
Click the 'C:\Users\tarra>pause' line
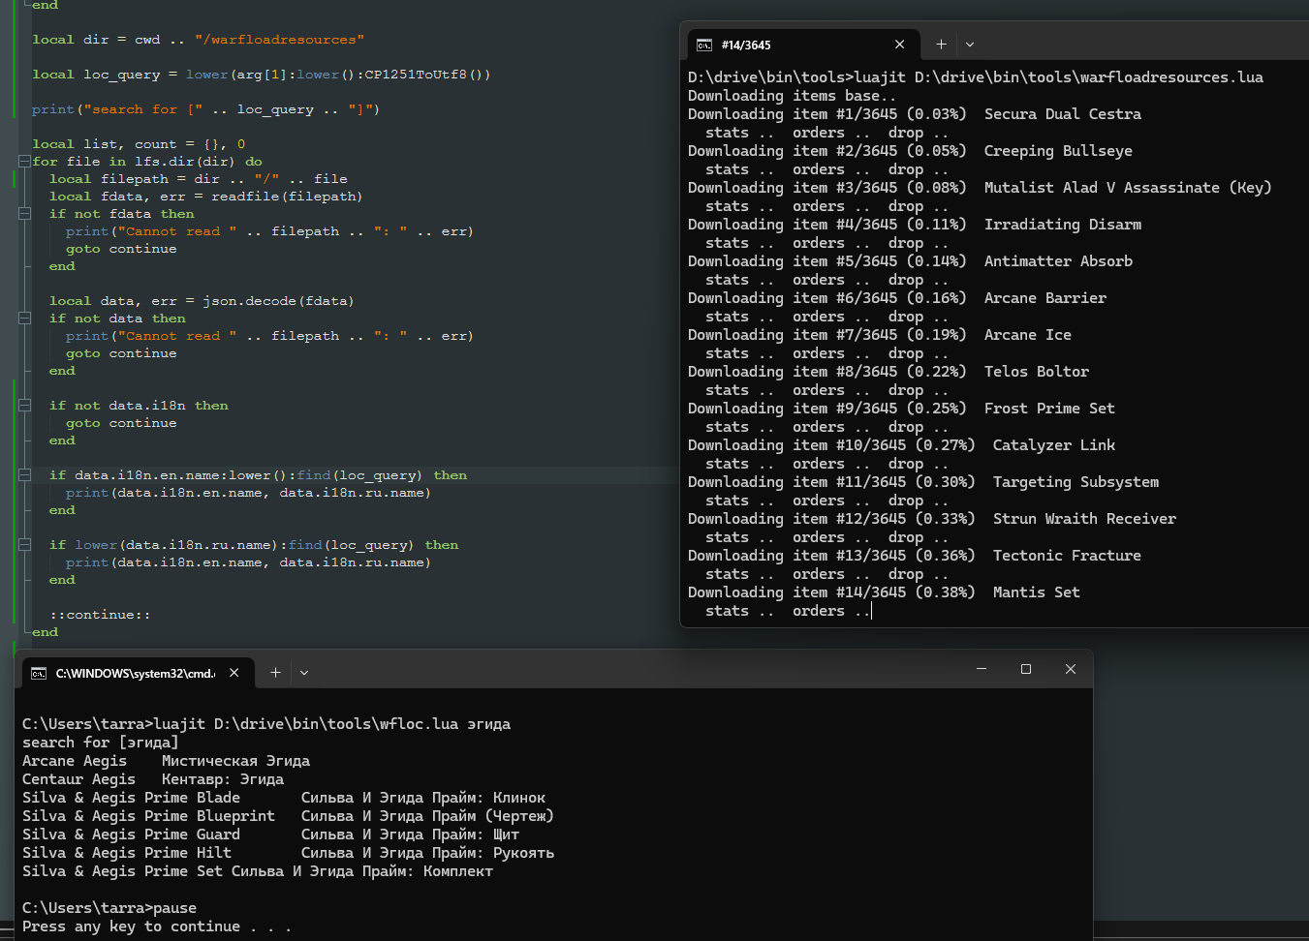point(109,908)
